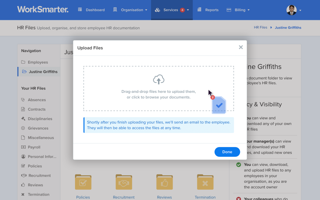Expand the Services menu with notification badge

172,10
